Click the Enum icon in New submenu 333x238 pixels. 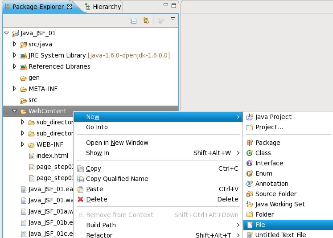(250, 173)
